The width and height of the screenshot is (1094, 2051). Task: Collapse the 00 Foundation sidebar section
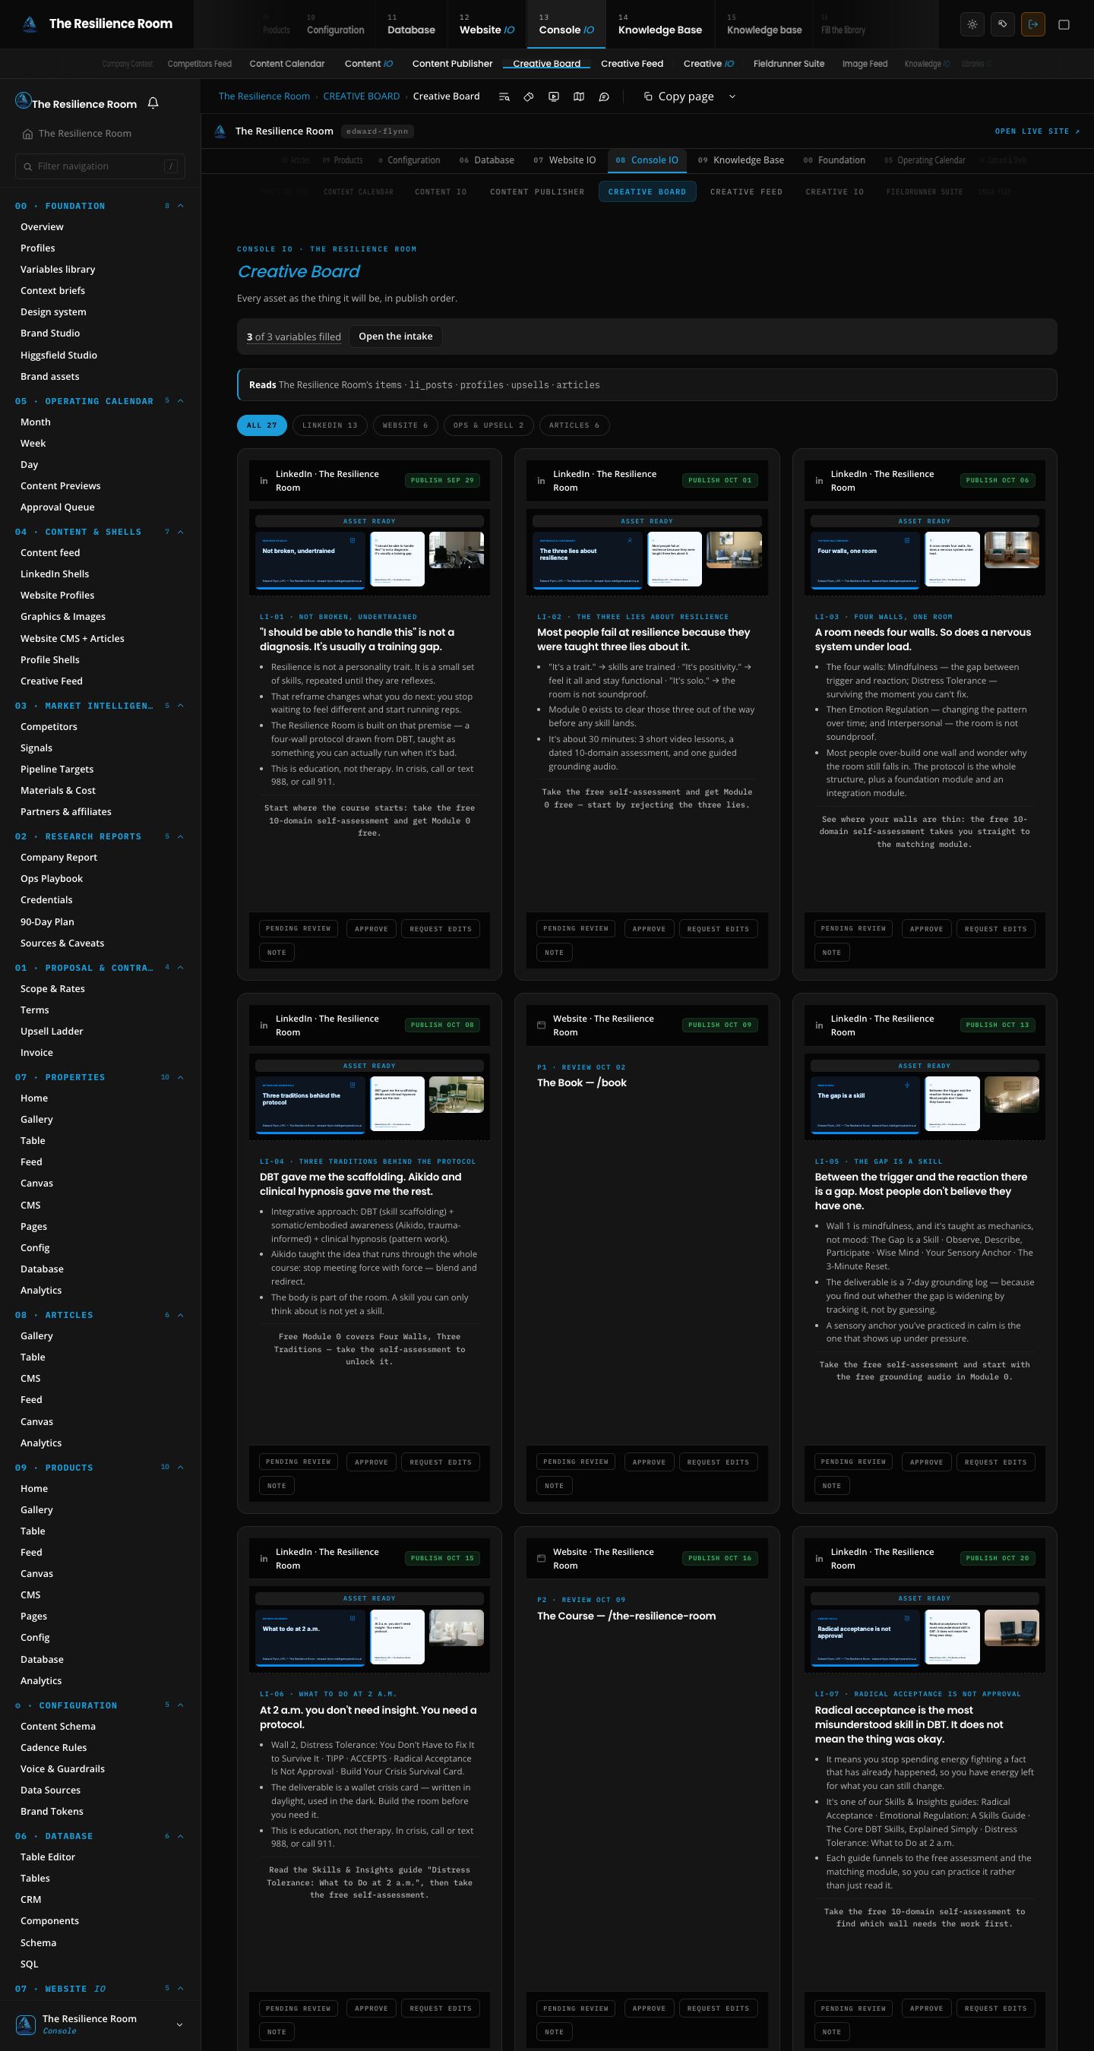tap(180, 205)
